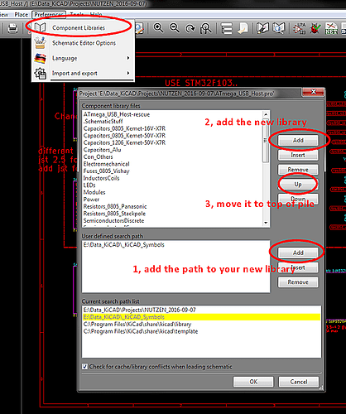Click Add button for component library files
346x414 pixels.
tap(298, 140)
